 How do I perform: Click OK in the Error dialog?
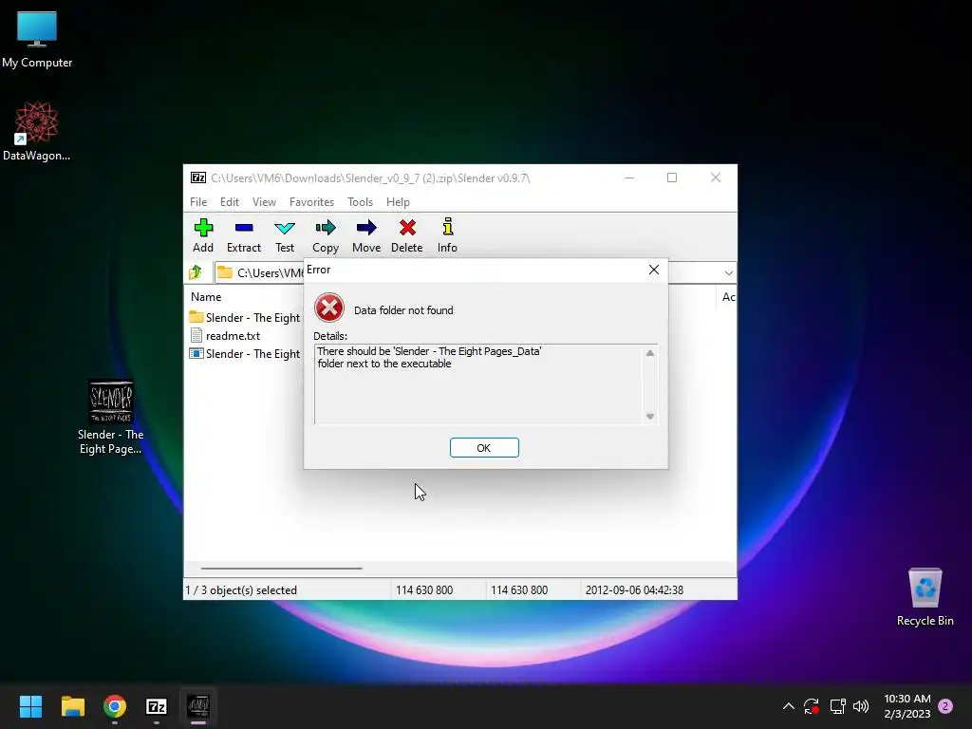coord(484,448)
